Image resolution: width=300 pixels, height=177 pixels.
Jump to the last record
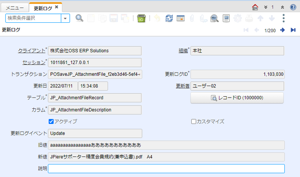click(293, 30)
